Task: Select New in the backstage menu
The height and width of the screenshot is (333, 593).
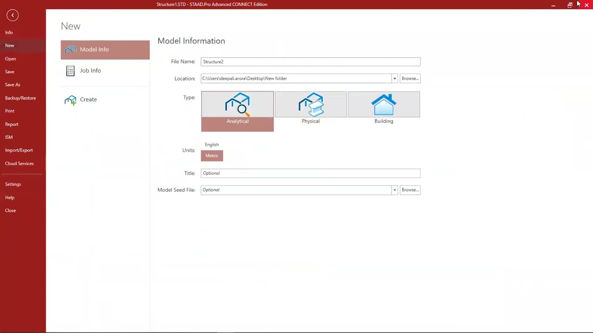Action: pyautogui.click(x=10, y=45)
